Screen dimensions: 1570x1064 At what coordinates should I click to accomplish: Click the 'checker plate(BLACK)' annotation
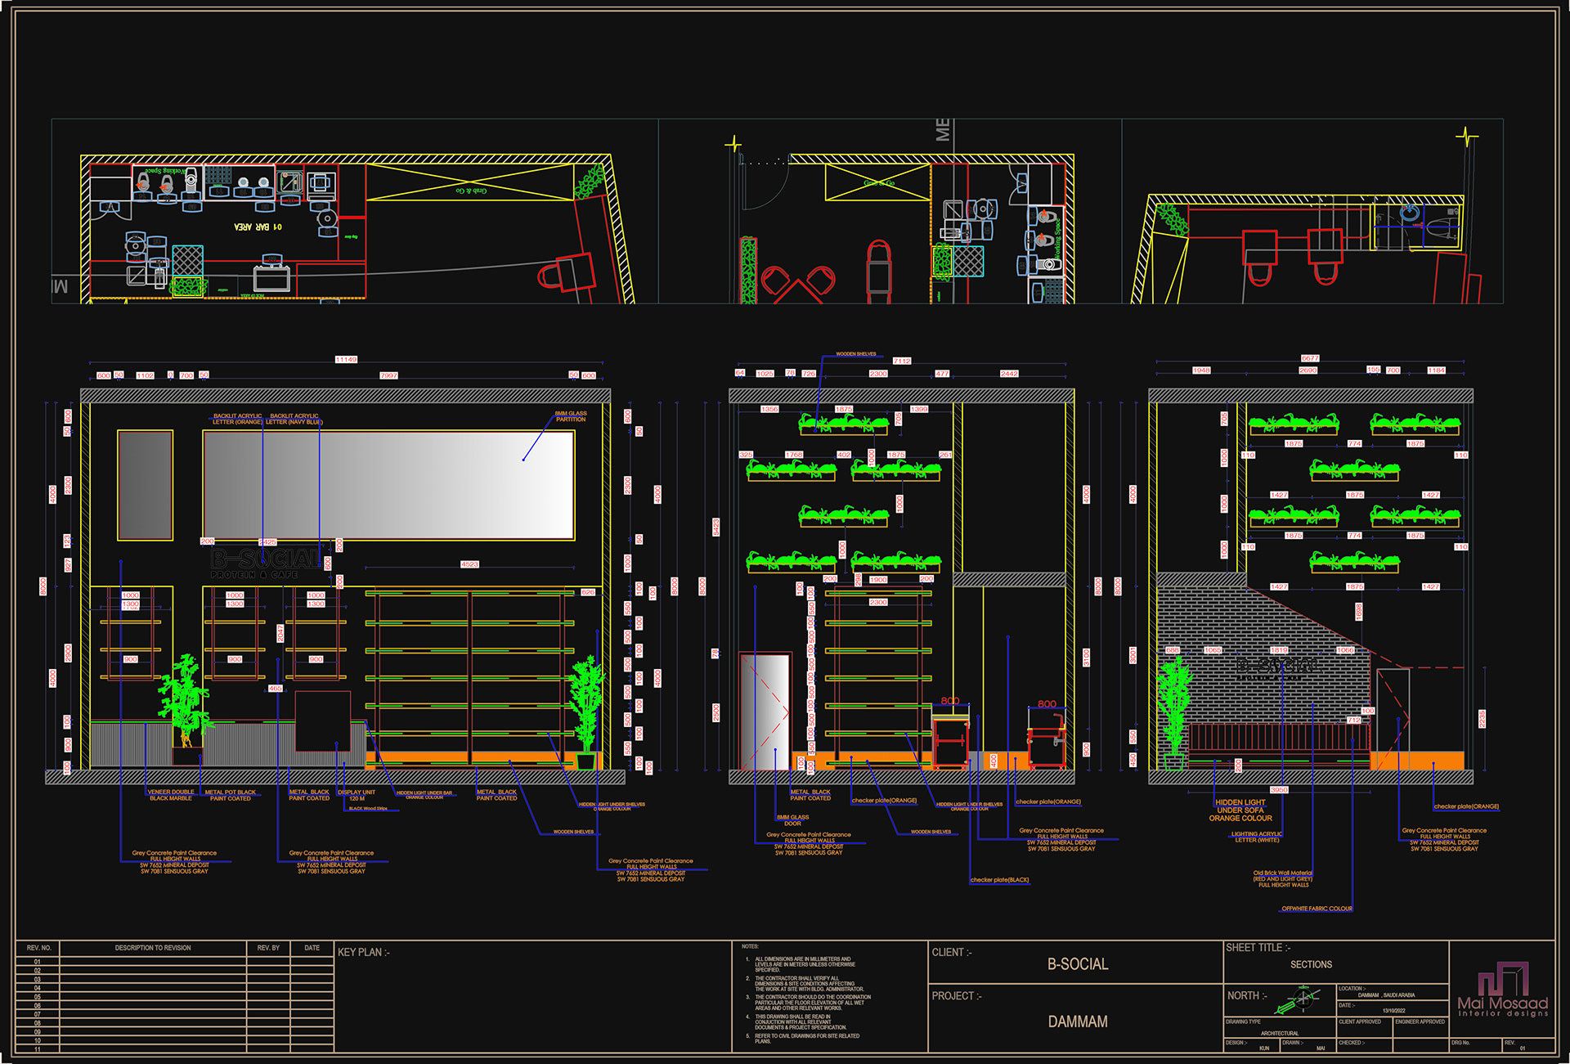click(x=1000, y=880)
